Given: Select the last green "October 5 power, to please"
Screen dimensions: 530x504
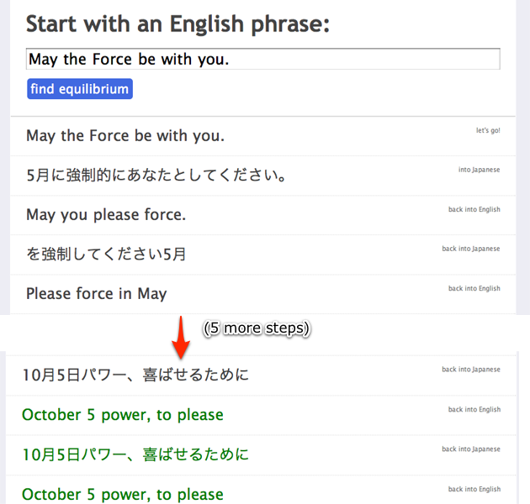Looking at the screenshot, I should click(x=123, y=494).
